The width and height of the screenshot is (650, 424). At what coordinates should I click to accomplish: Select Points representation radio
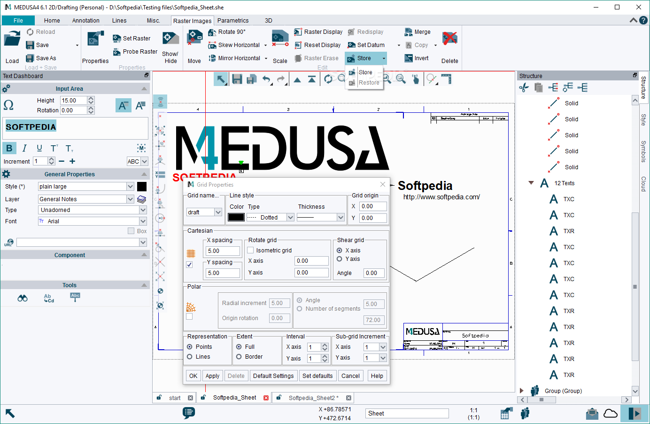(190, 347)
